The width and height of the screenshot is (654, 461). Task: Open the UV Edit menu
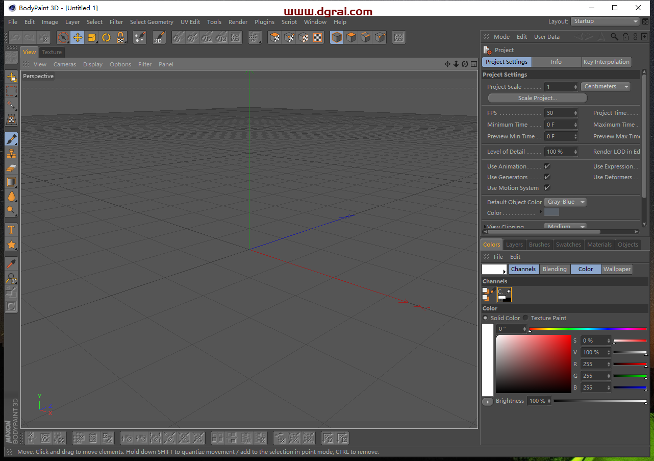190,22
